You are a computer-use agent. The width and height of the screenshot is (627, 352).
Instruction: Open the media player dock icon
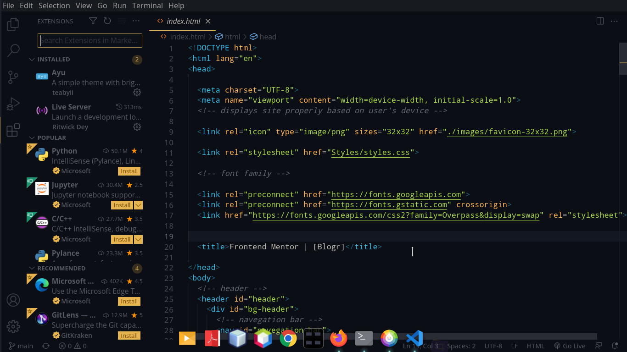tap(187, 339)
